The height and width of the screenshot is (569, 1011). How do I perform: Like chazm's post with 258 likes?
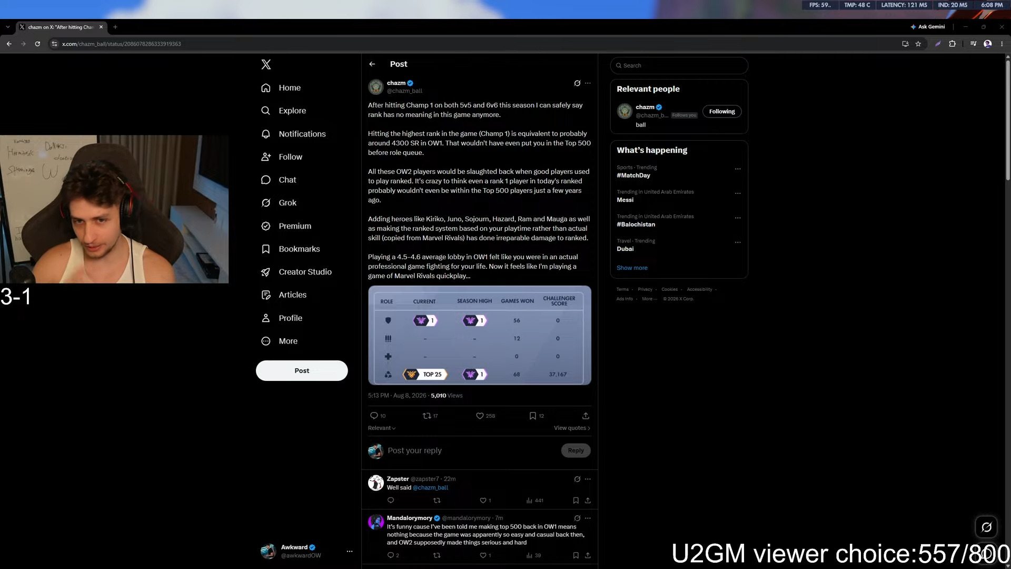(480, 416)
